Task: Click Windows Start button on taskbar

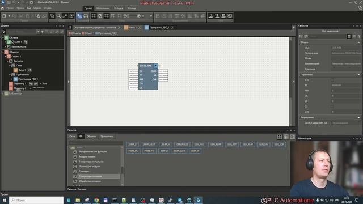Action: pos(5,200)
